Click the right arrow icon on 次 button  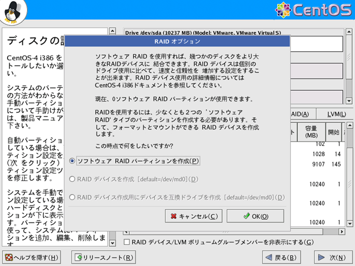(321, 257)
